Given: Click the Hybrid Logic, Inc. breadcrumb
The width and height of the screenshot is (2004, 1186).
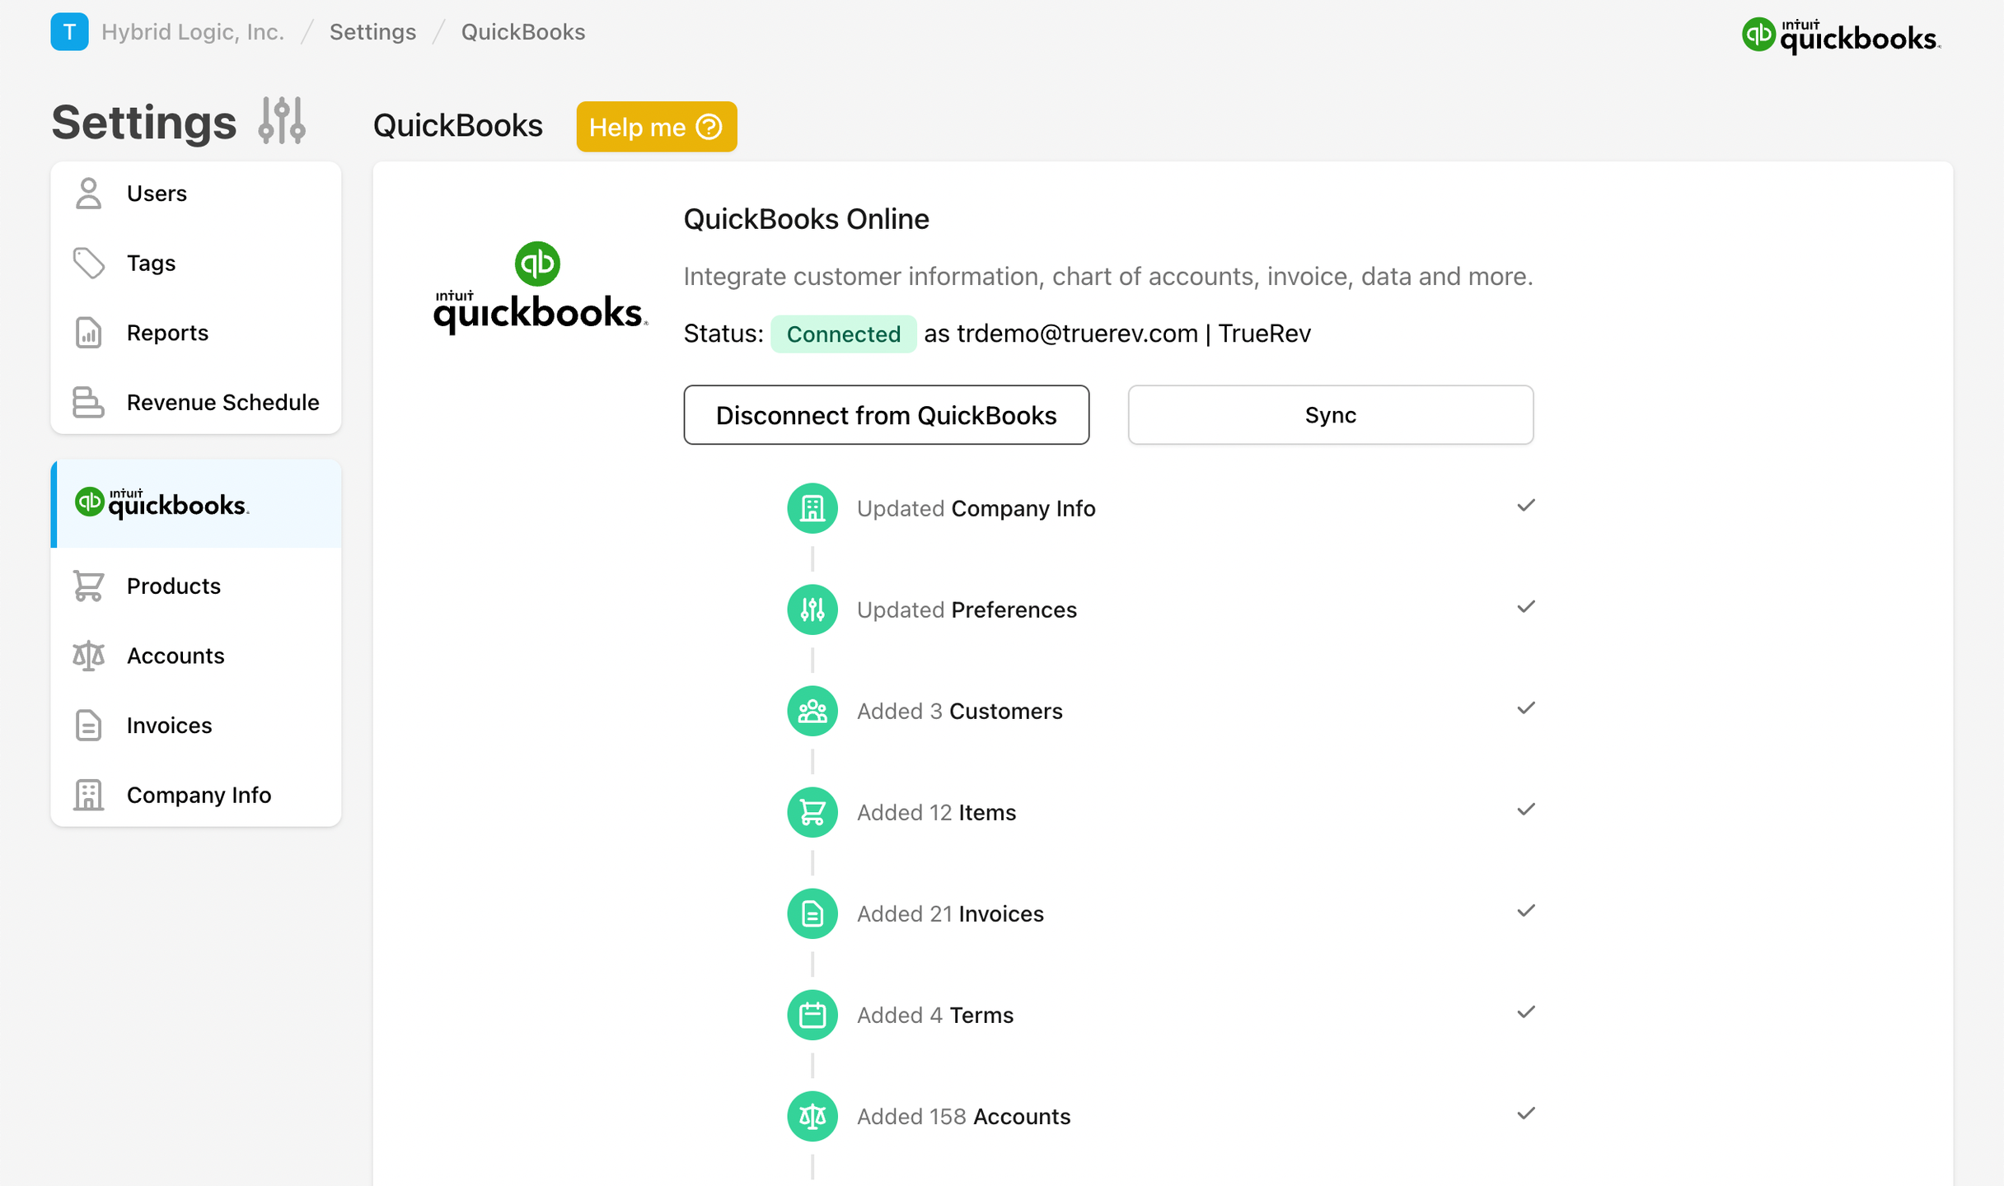Looking at the screenshot, I should point(192,32).
